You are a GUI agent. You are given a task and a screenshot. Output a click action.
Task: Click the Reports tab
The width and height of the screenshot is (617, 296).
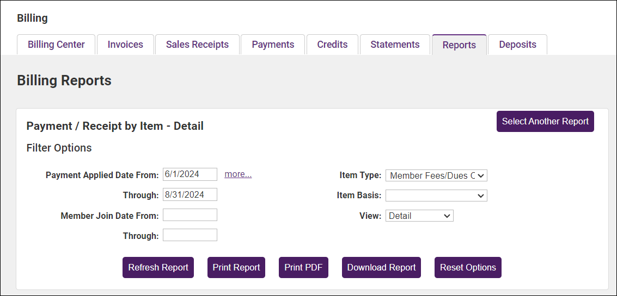point(459,45)
